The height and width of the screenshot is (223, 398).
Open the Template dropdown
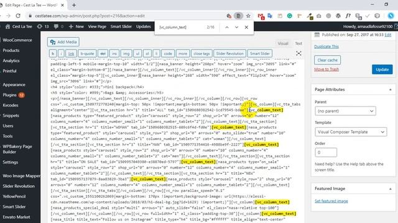pos(351,132)
